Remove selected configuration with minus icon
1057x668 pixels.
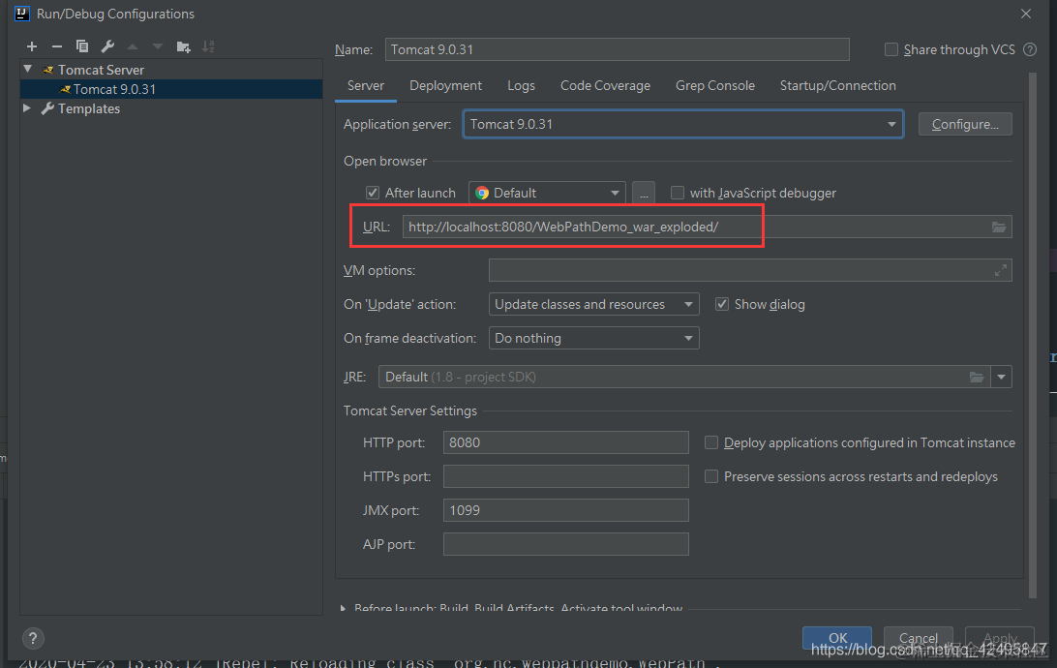(x=56, y=46)
